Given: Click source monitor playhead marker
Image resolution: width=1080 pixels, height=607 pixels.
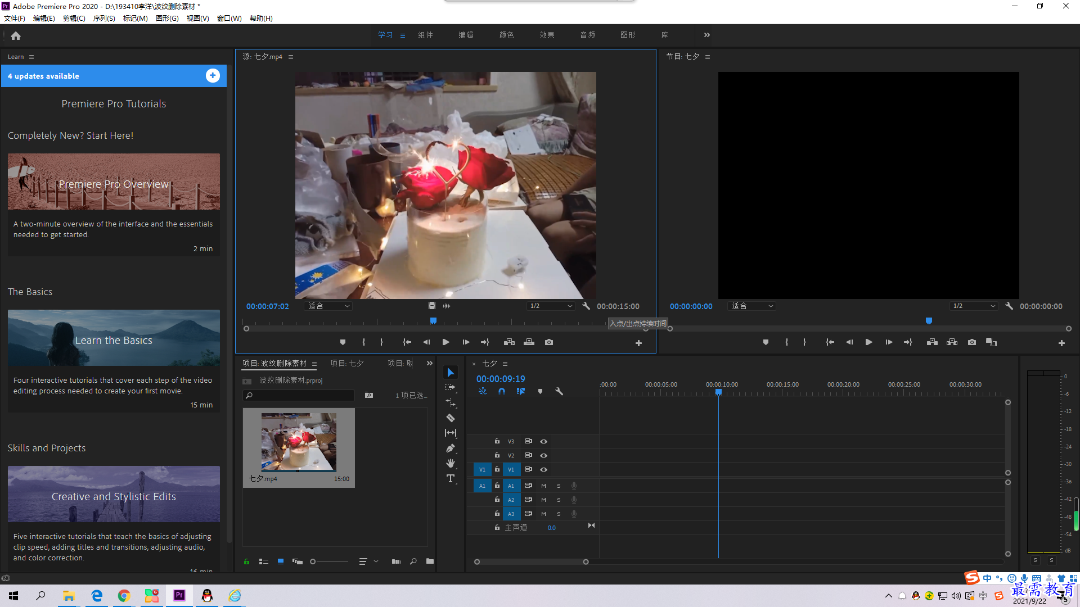Looking at the screenshot, I should coord(433,321).
